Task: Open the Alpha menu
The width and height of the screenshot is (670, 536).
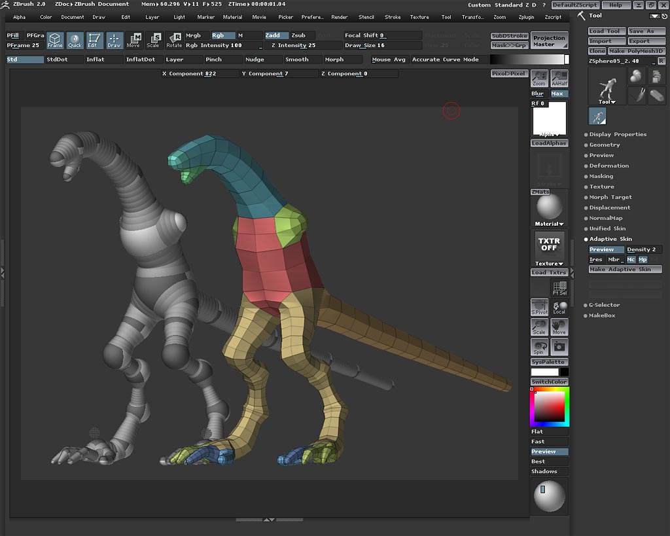Action: [x=19, y=17]
